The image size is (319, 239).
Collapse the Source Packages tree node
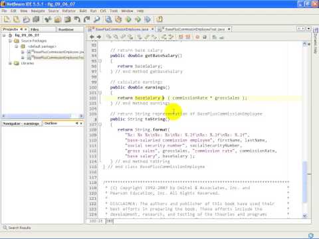10,41
